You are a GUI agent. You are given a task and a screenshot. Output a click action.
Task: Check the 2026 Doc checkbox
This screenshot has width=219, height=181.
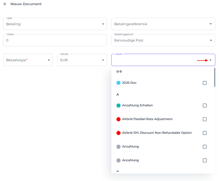(x=205, y=83)
